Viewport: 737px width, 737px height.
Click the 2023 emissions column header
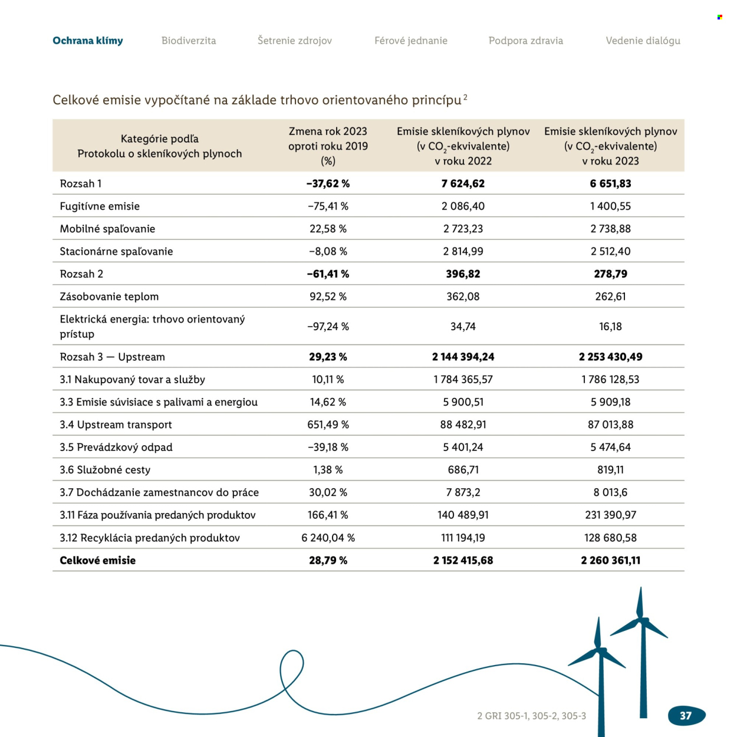point(611,146)
